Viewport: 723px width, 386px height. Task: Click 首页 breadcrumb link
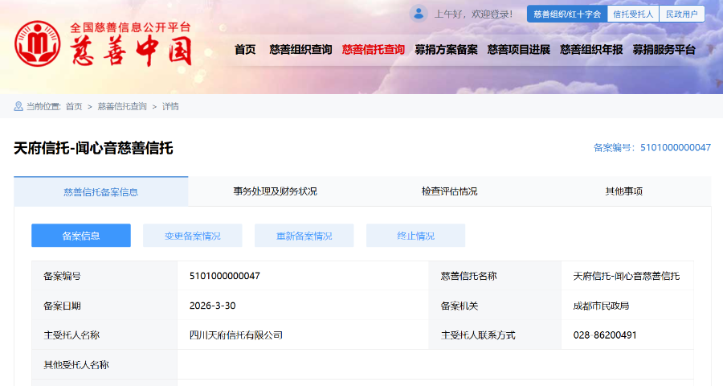(x=74, y=106)
